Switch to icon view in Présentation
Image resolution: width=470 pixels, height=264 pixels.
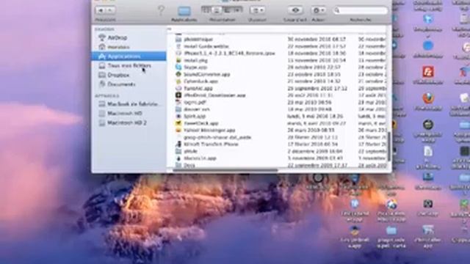[x=206, y=10]
